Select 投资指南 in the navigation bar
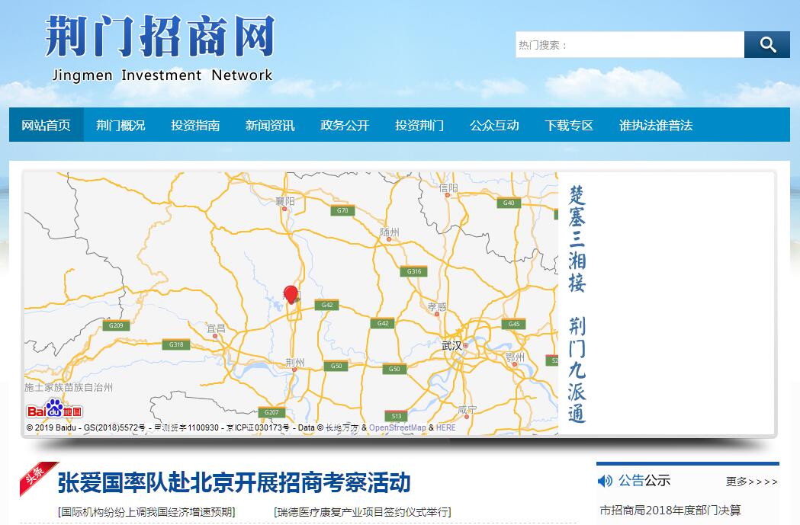 pyautogui.click(x=195, y=125)
